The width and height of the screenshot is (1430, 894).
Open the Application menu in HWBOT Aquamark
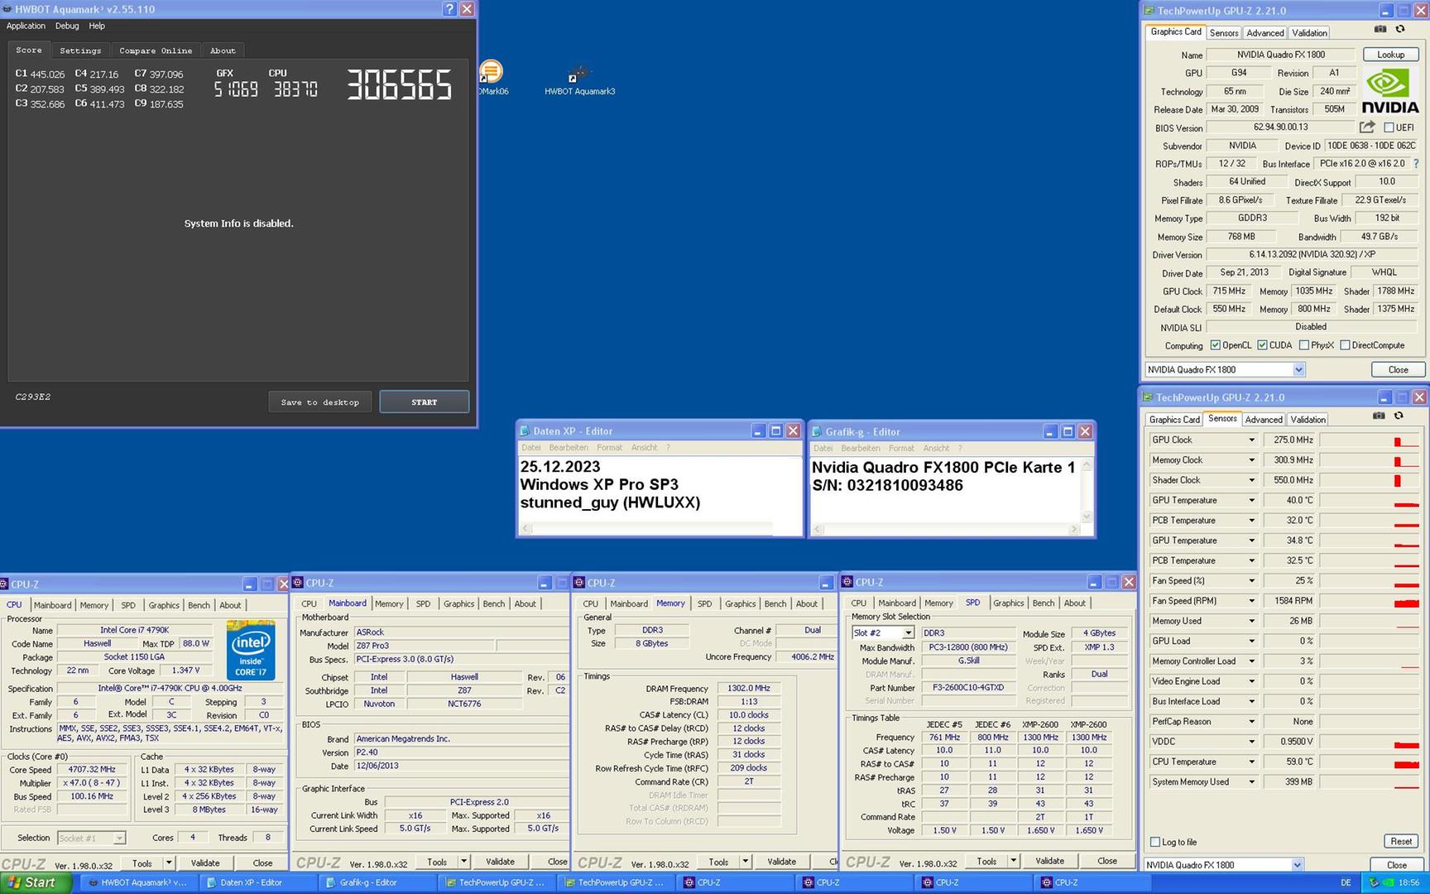[26, 26]
